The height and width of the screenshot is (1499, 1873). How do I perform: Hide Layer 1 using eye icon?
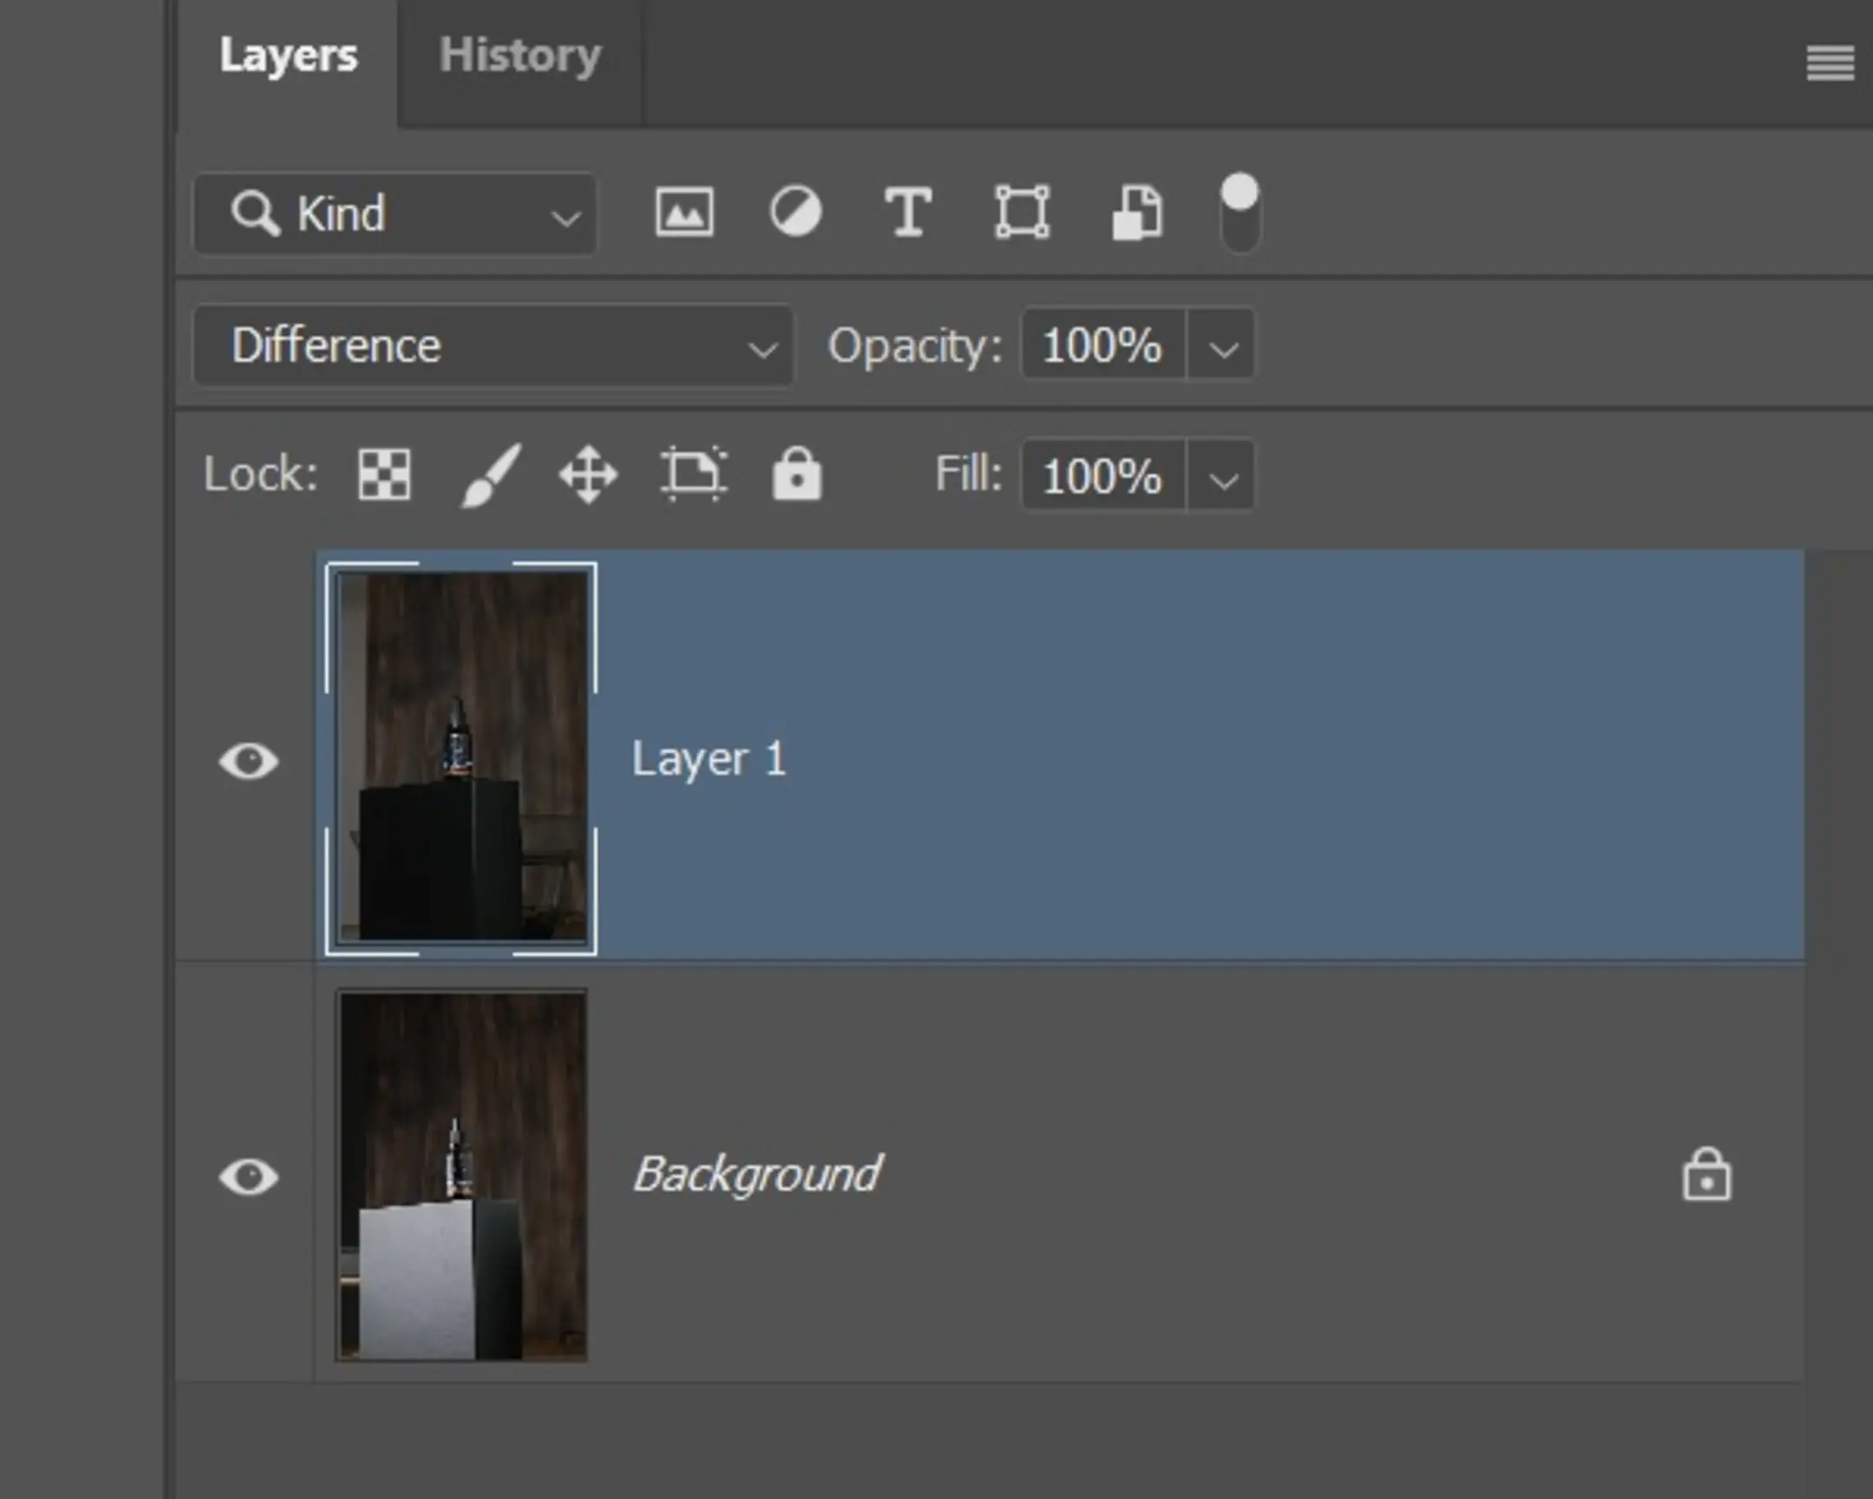click(249, 762)
